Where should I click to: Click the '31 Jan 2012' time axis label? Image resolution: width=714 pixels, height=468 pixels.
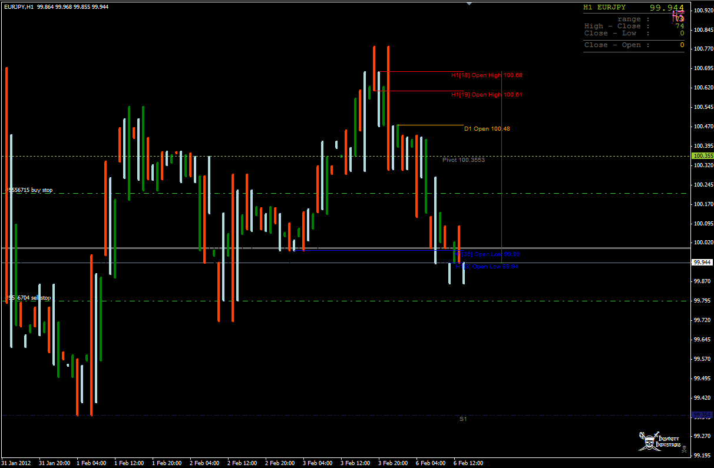click(x=16, y=463)
